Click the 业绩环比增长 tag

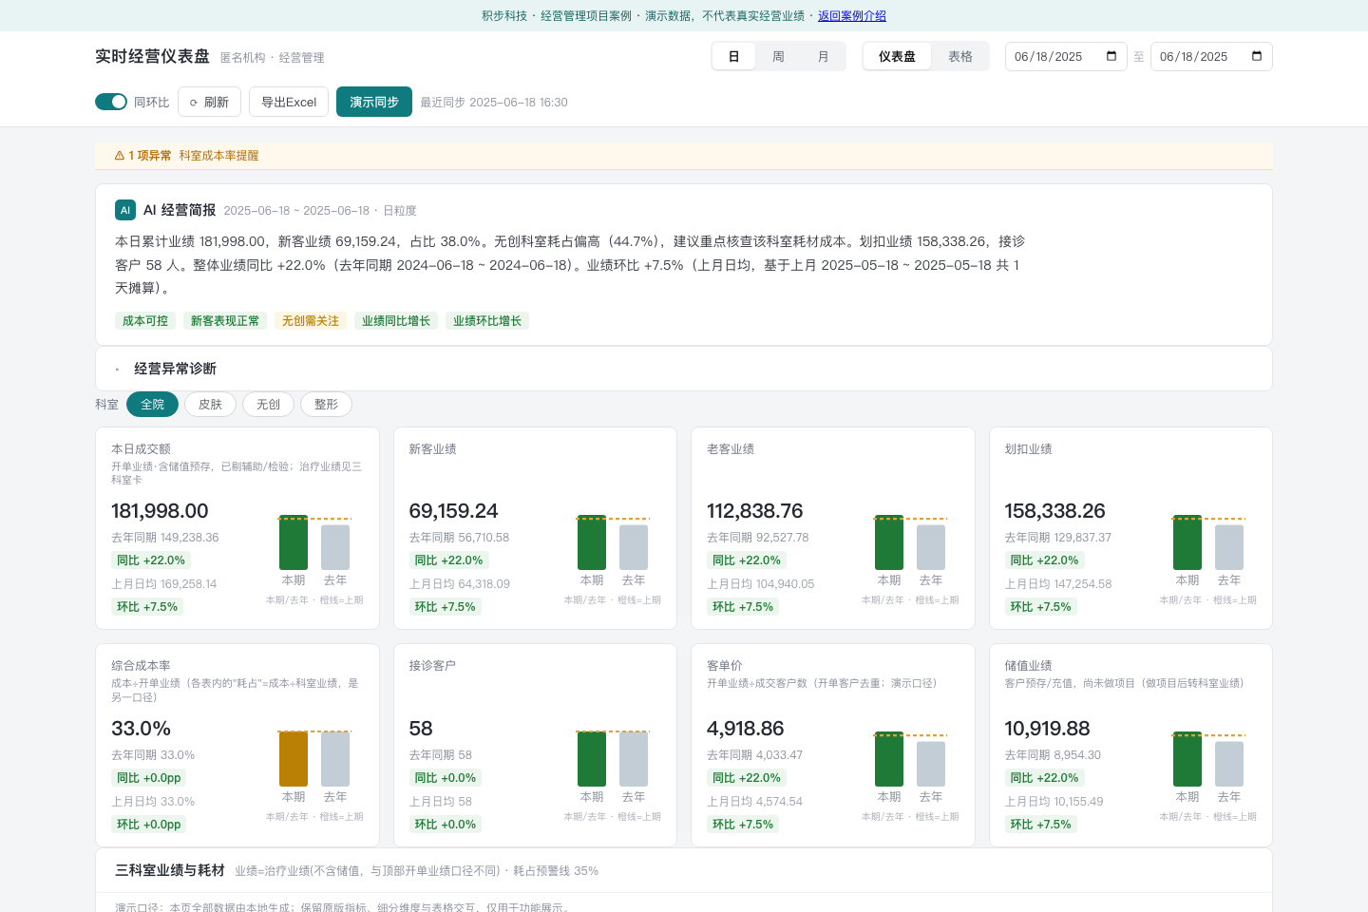[487, 321]
